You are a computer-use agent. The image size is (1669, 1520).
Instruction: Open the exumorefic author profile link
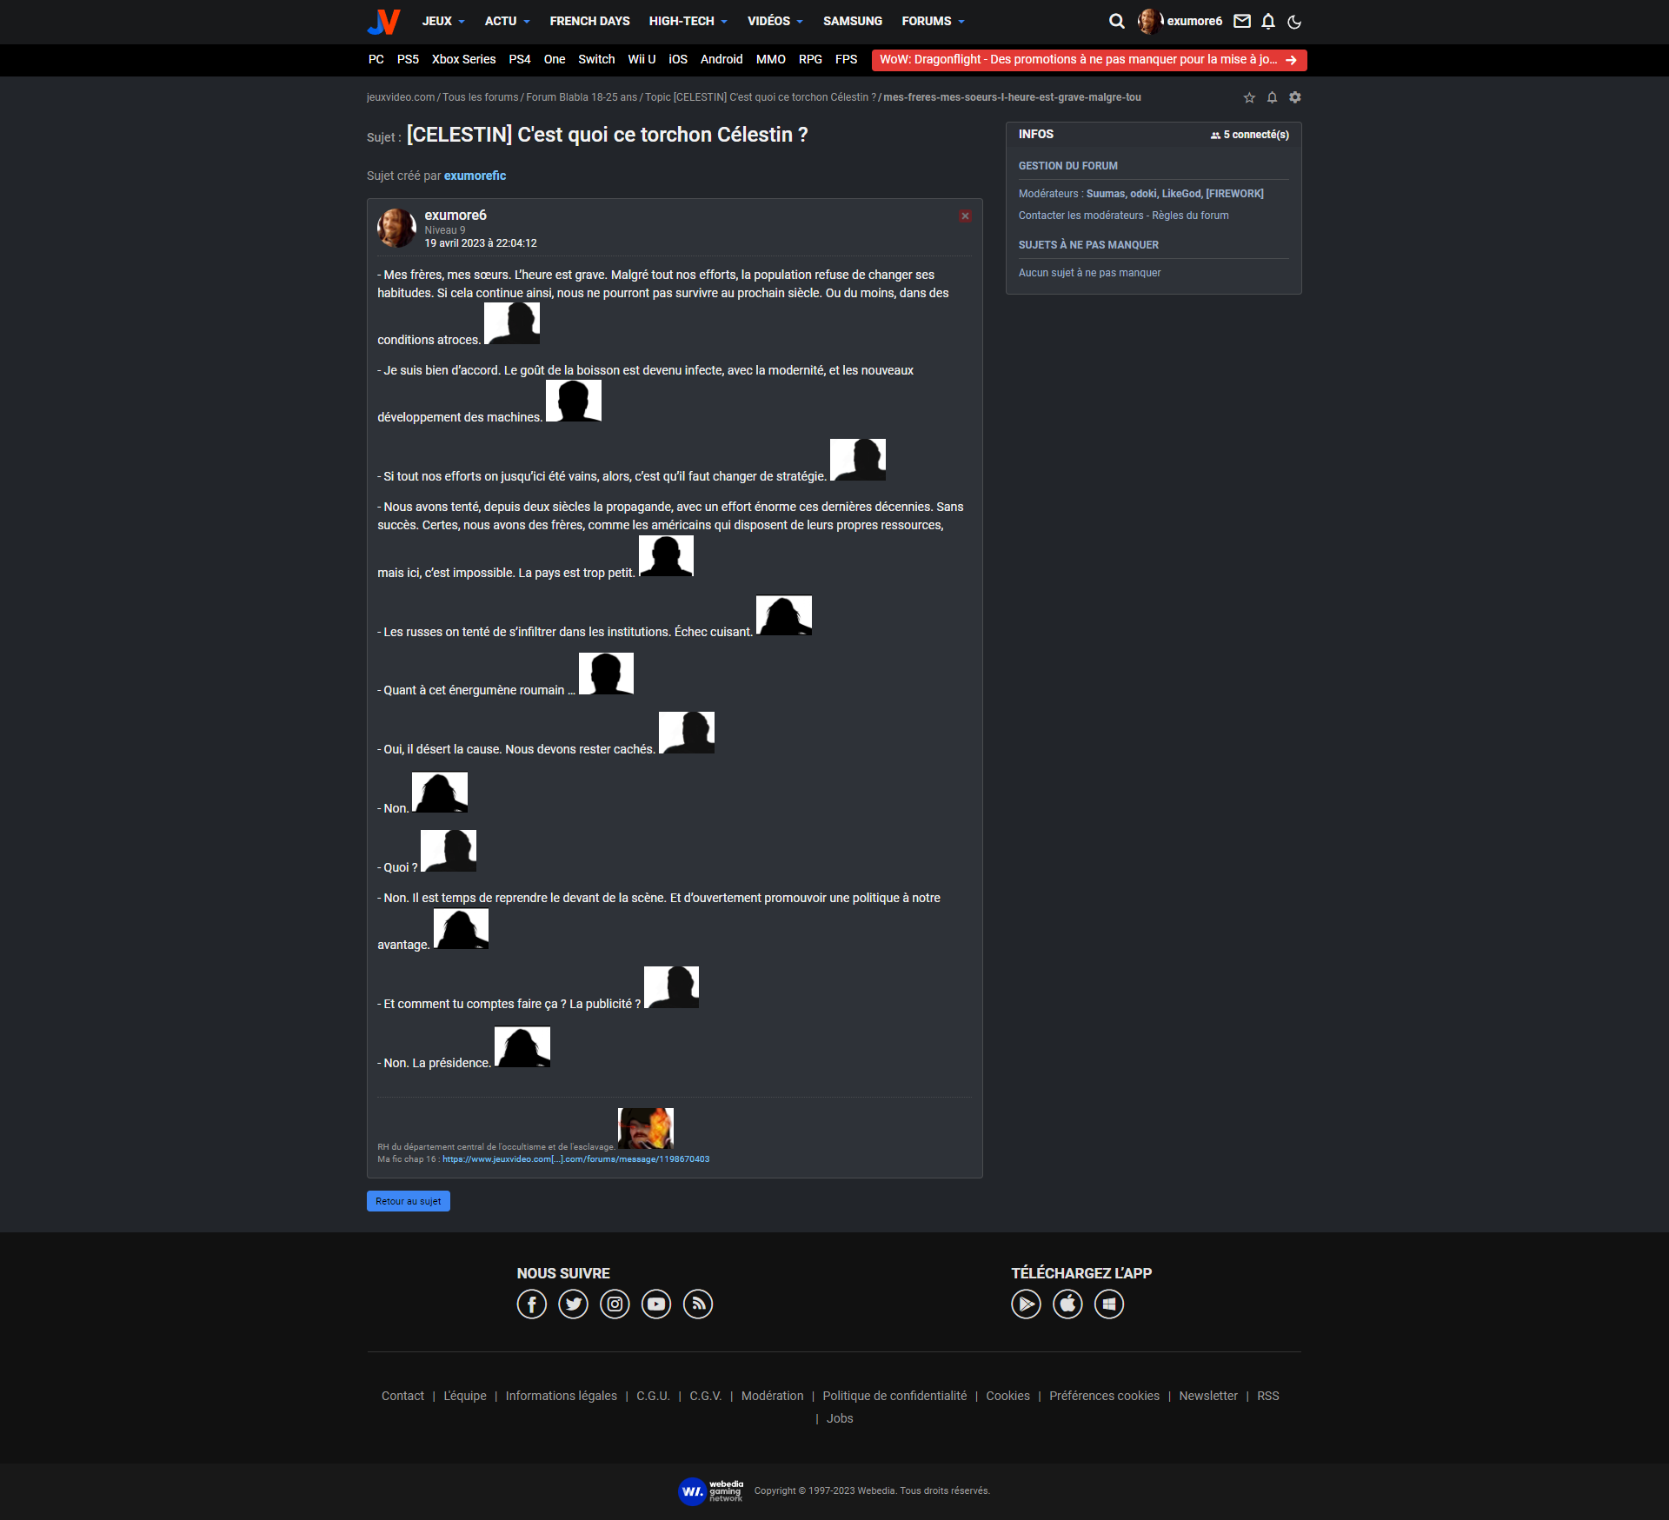point(475,176)
